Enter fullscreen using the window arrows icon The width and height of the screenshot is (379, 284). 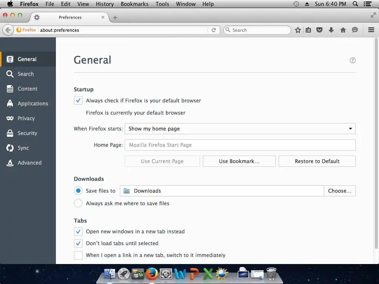coord(373,16)
